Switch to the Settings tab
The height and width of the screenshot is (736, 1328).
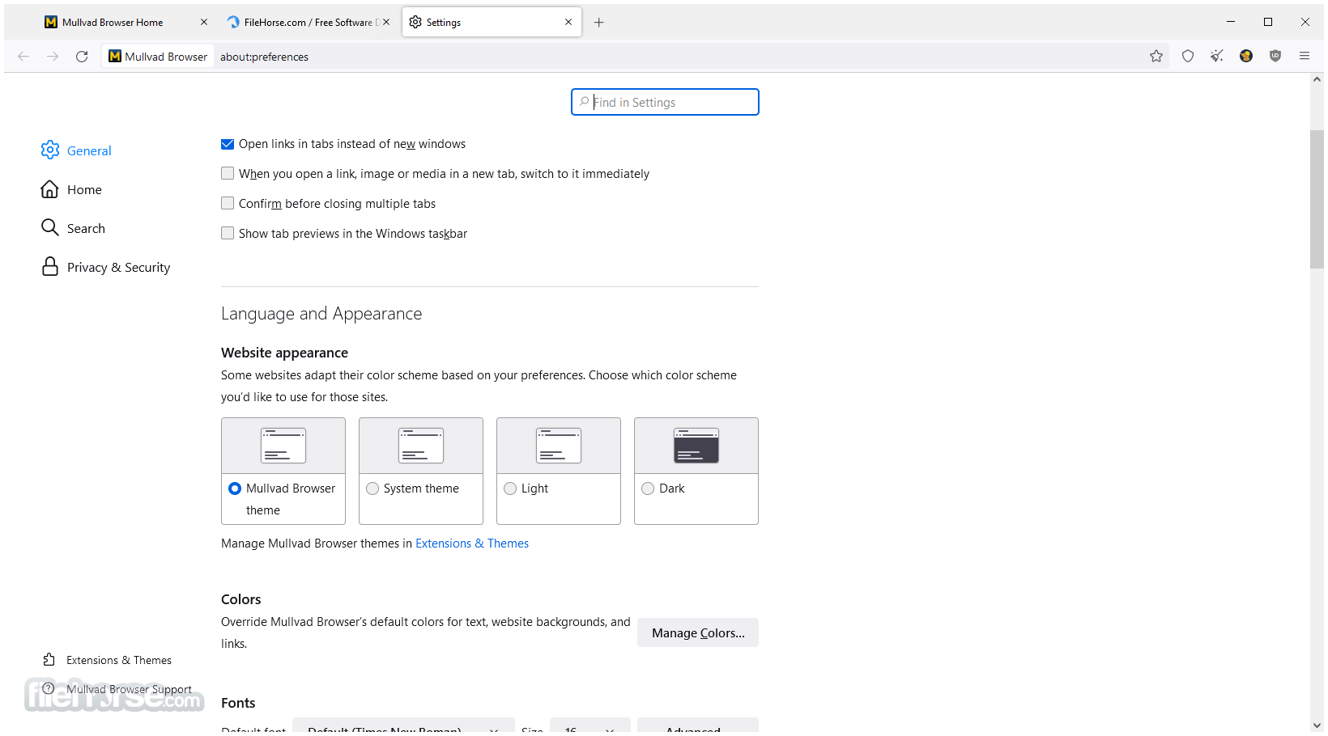point(492,23)
